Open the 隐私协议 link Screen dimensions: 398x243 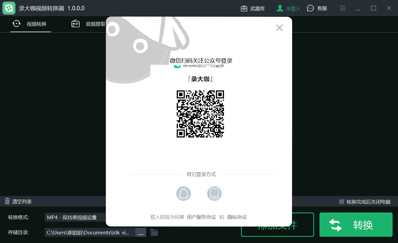click(x=237, y=217)
